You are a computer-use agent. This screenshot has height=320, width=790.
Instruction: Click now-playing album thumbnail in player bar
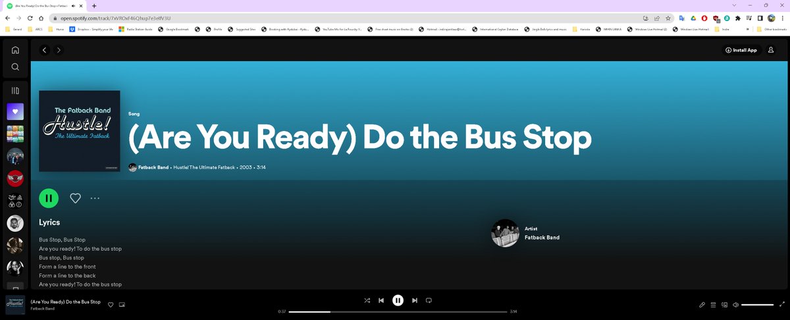click(15, 305)
